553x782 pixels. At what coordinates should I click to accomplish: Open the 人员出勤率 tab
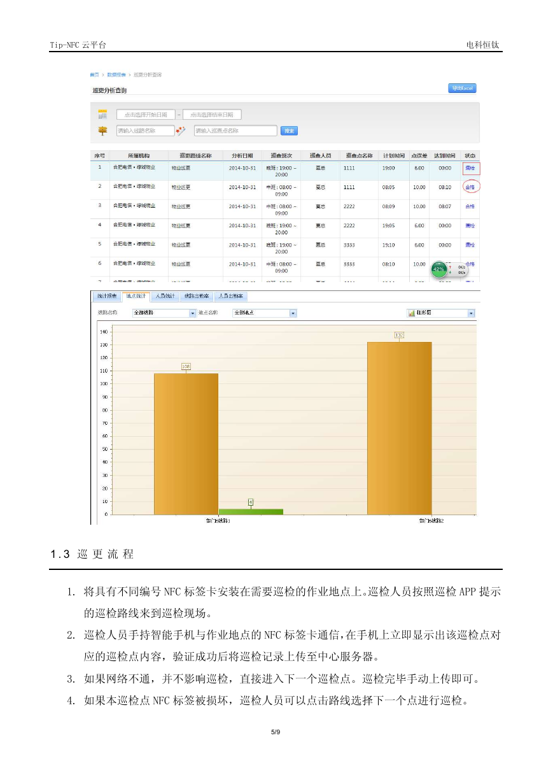230,296
